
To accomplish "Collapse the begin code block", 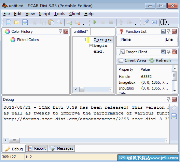I will [x=91, y=46].
